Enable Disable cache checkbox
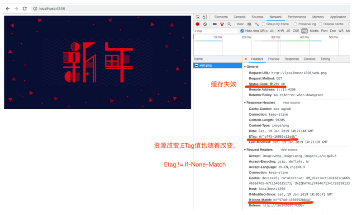Screen dimensions: 362x215 [x=320, y=24]
